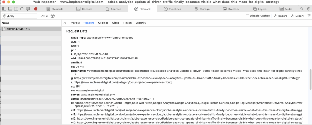
Task: Clear network items with trash icon
Action: [x=309, y=16]
